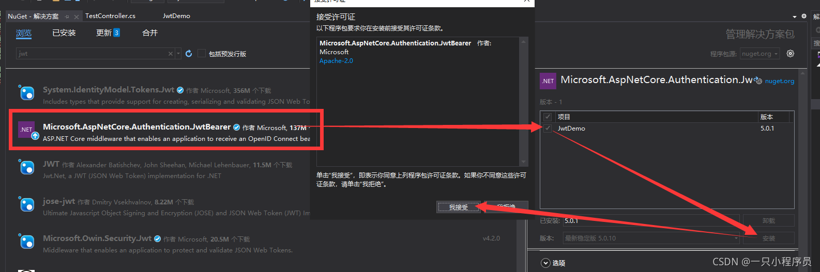820x272 pixels.
Task: Select the System.IdentityModel.Tokens.Jwt package icon
Action: tap(27, 93)
